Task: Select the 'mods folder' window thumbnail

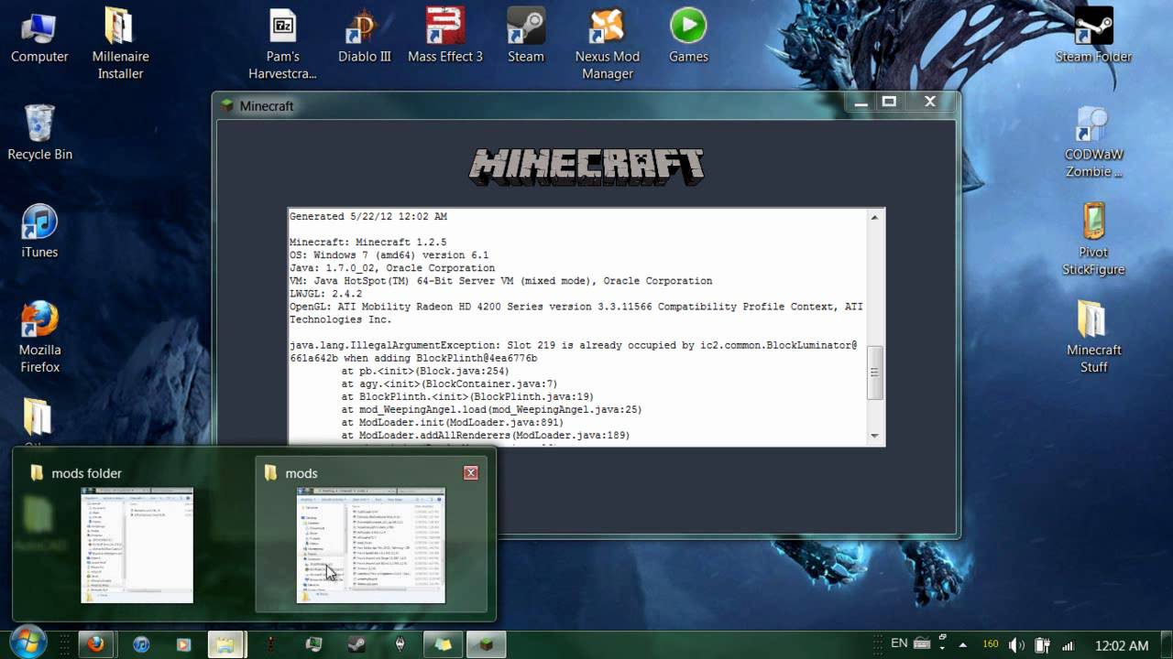Action: click(137, 545)
